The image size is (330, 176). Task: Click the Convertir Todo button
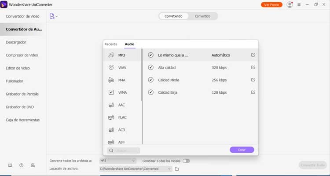click(312, 165)
